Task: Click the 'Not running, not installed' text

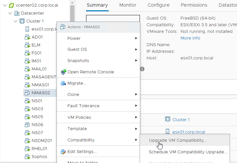Action: click(206, 32)
